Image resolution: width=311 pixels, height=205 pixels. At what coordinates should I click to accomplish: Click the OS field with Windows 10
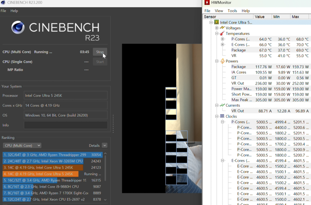coord(66,115)
